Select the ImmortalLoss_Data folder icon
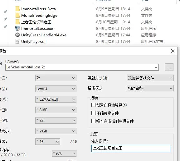This screenshot has height=161, width=180. [x=17, y=9]
